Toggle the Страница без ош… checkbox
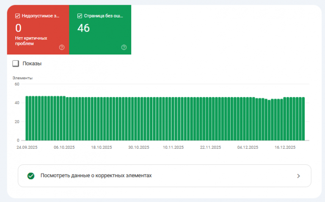 80,16
